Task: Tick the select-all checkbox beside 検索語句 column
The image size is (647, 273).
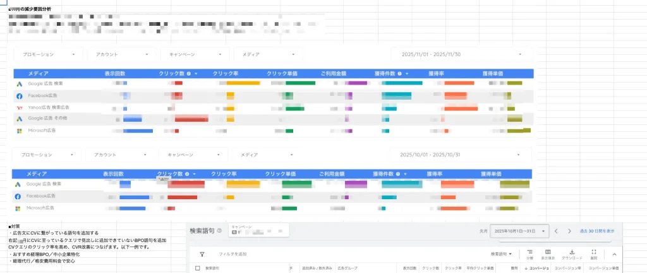Action: (x=197, y=268)
